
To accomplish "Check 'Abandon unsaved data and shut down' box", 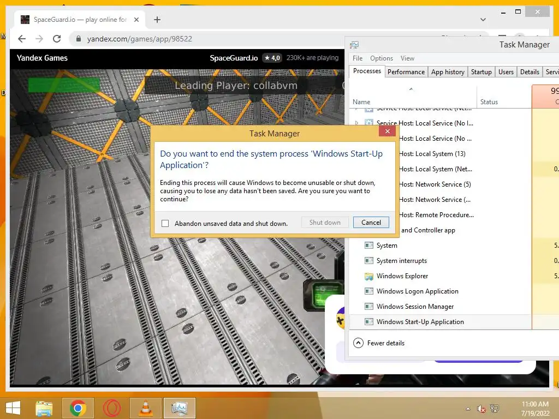I will (x=165, y=223).
